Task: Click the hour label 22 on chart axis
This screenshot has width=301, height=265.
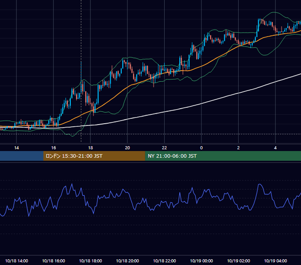Action: 164,148
